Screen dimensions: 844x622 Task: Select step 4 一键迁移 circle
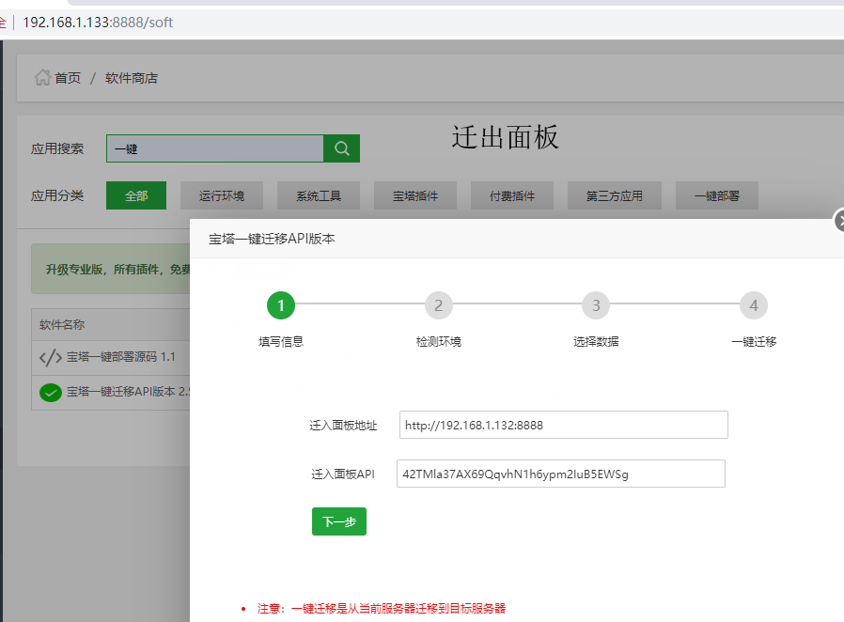[x=754, y=305]
